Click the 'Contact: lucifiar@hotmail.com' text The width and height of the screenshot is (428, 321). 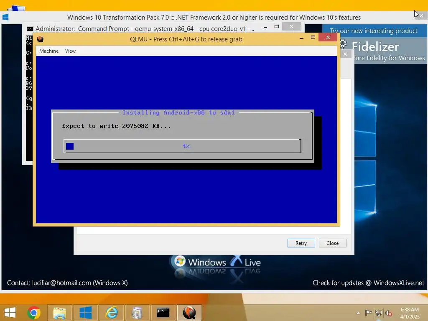(67, 283)
